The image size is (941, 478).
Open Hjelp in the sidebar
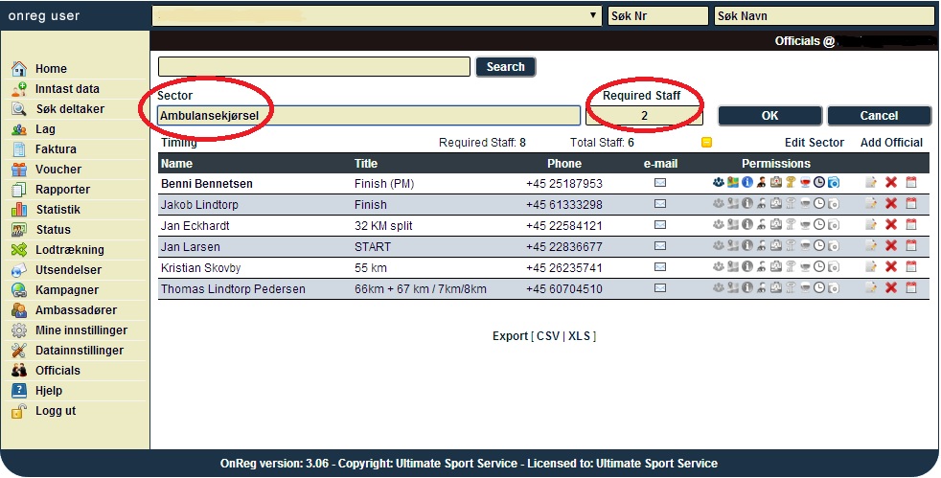click(x=49, y=391)
